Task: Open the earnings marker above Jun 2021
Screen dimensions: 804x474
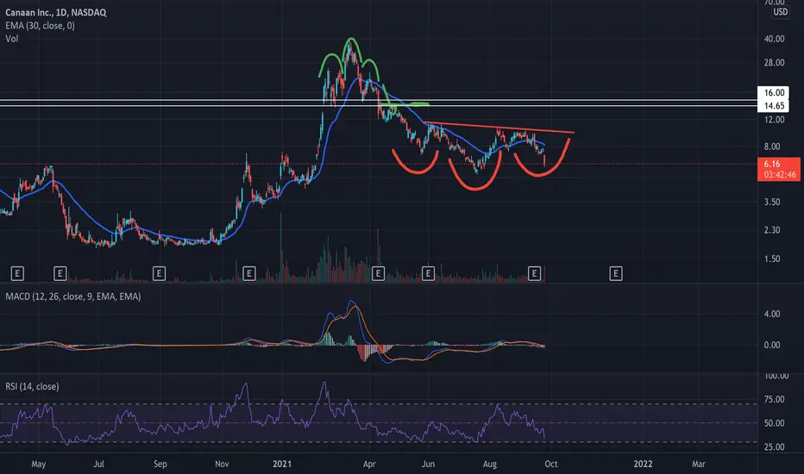Action: point(428,274)
